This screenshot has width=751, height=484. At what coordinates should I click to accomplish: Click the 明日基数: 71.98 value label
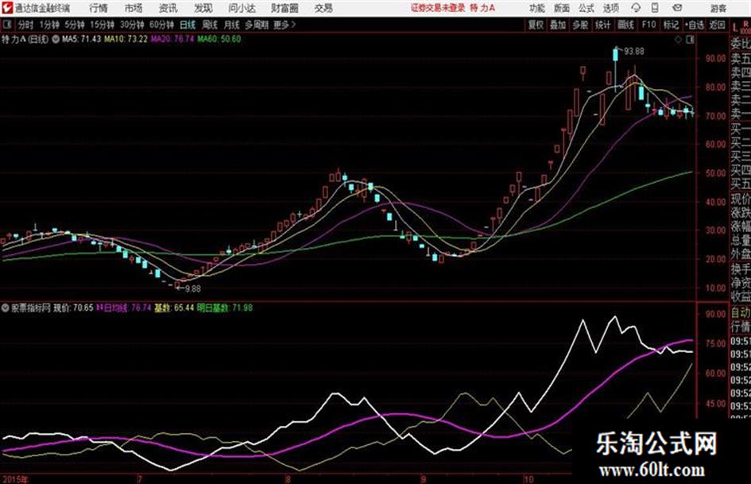pyautogui.click(x=225, y=308)
